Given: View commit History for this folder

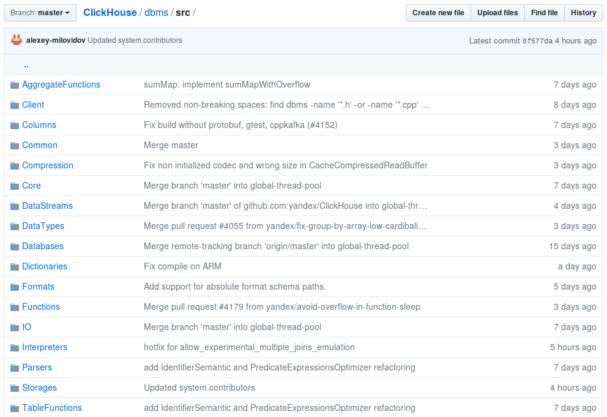Looking at the screenshot, I should pos(583,13).
